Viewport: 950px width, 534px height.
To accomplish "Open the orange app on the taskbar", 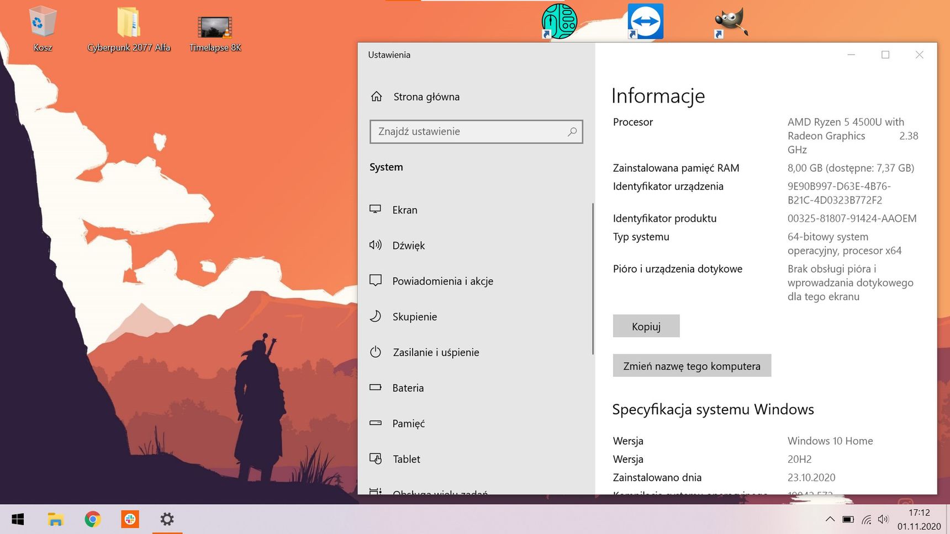I will [x=130, y=519].
